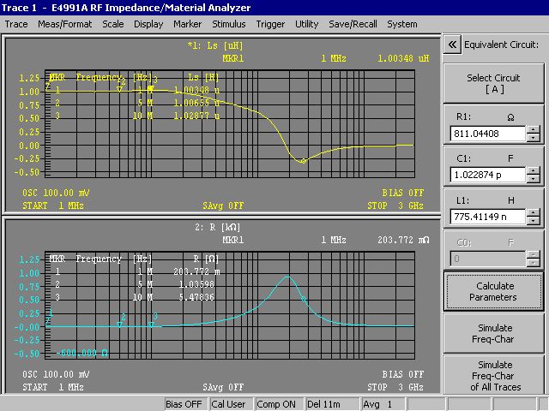549x411 pixels.
Task: Collapse the Equivalent Circuit panel with double-arrow icon
Action: coord(452,45)
